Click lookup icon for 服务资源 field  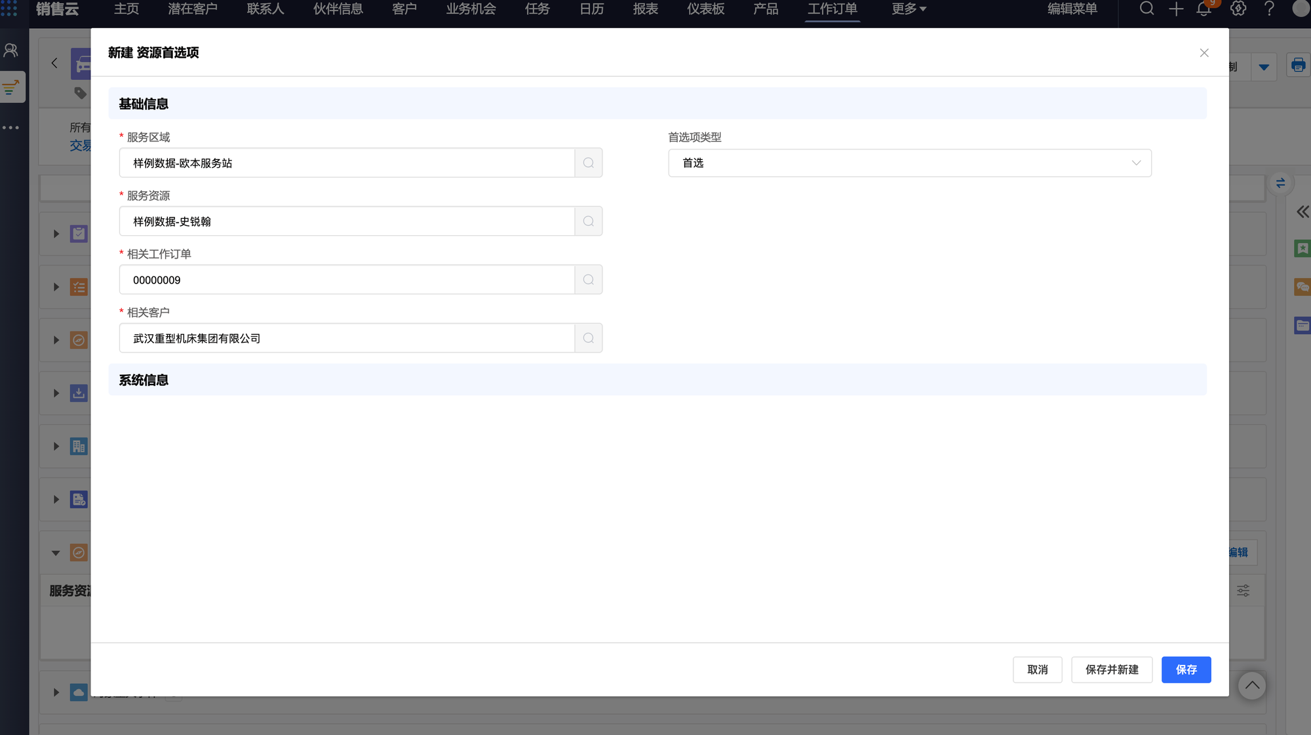[588, 221]
